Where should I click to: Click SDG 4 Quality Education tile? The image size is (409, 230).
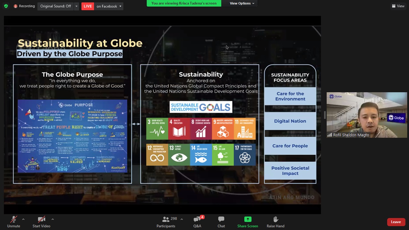tap(179, 129)
